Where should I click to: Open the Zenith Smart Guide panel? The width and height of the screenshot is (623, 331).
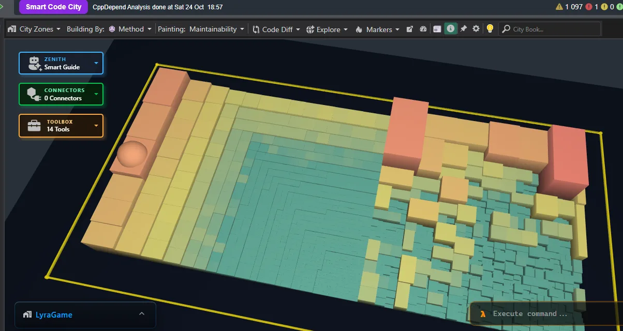pos(61,63)
